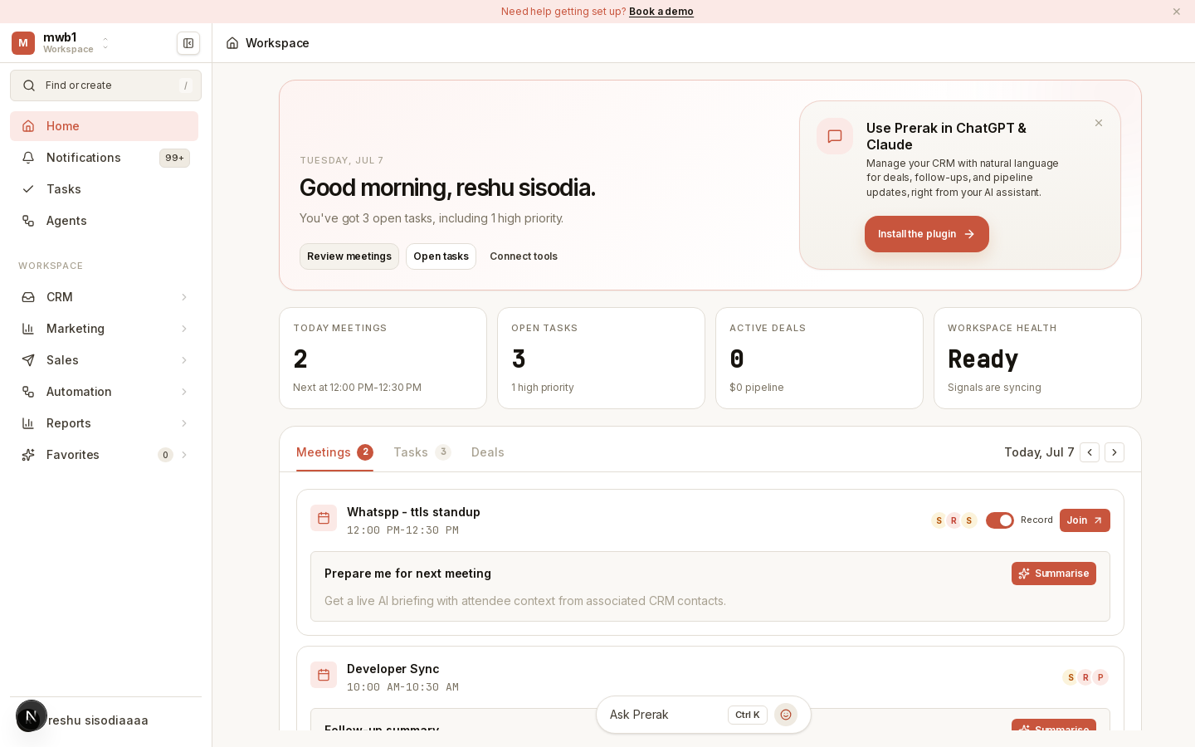The image size is (1195, 747).
Task: Click the Find or create search field
Action: click(x=105, y=85)
